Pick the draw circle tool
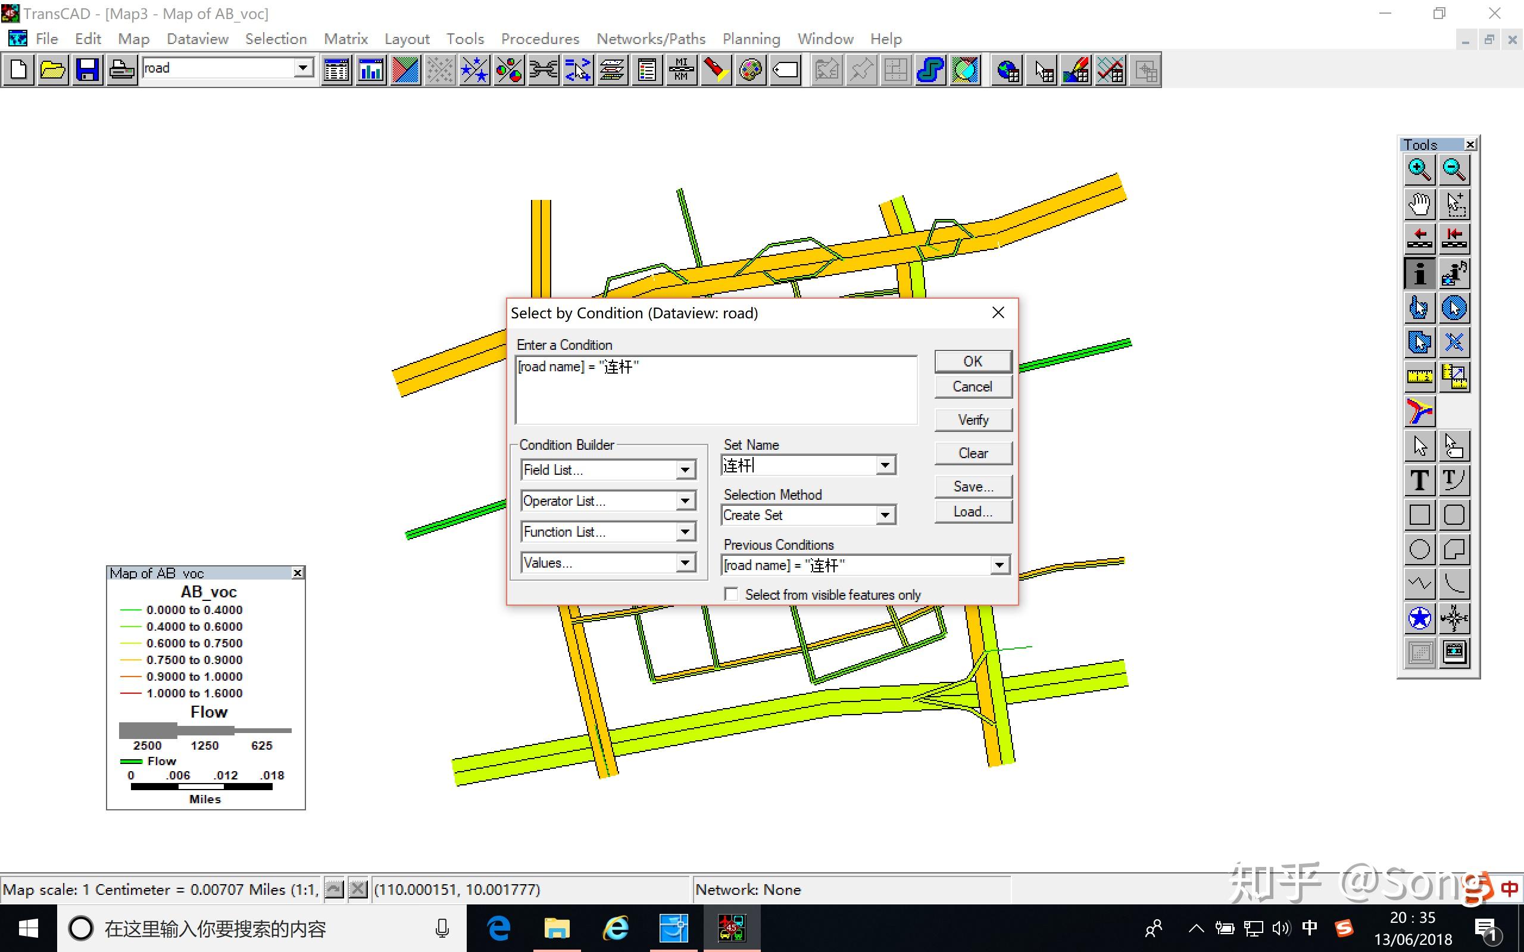1524x952 pixels. coord(1419,549)
